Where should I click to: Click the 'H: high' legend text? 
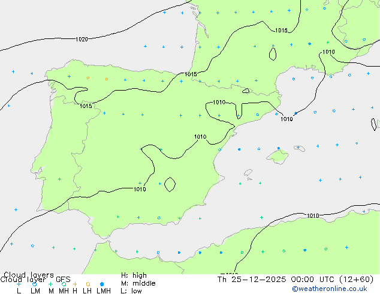pos(134,275)
